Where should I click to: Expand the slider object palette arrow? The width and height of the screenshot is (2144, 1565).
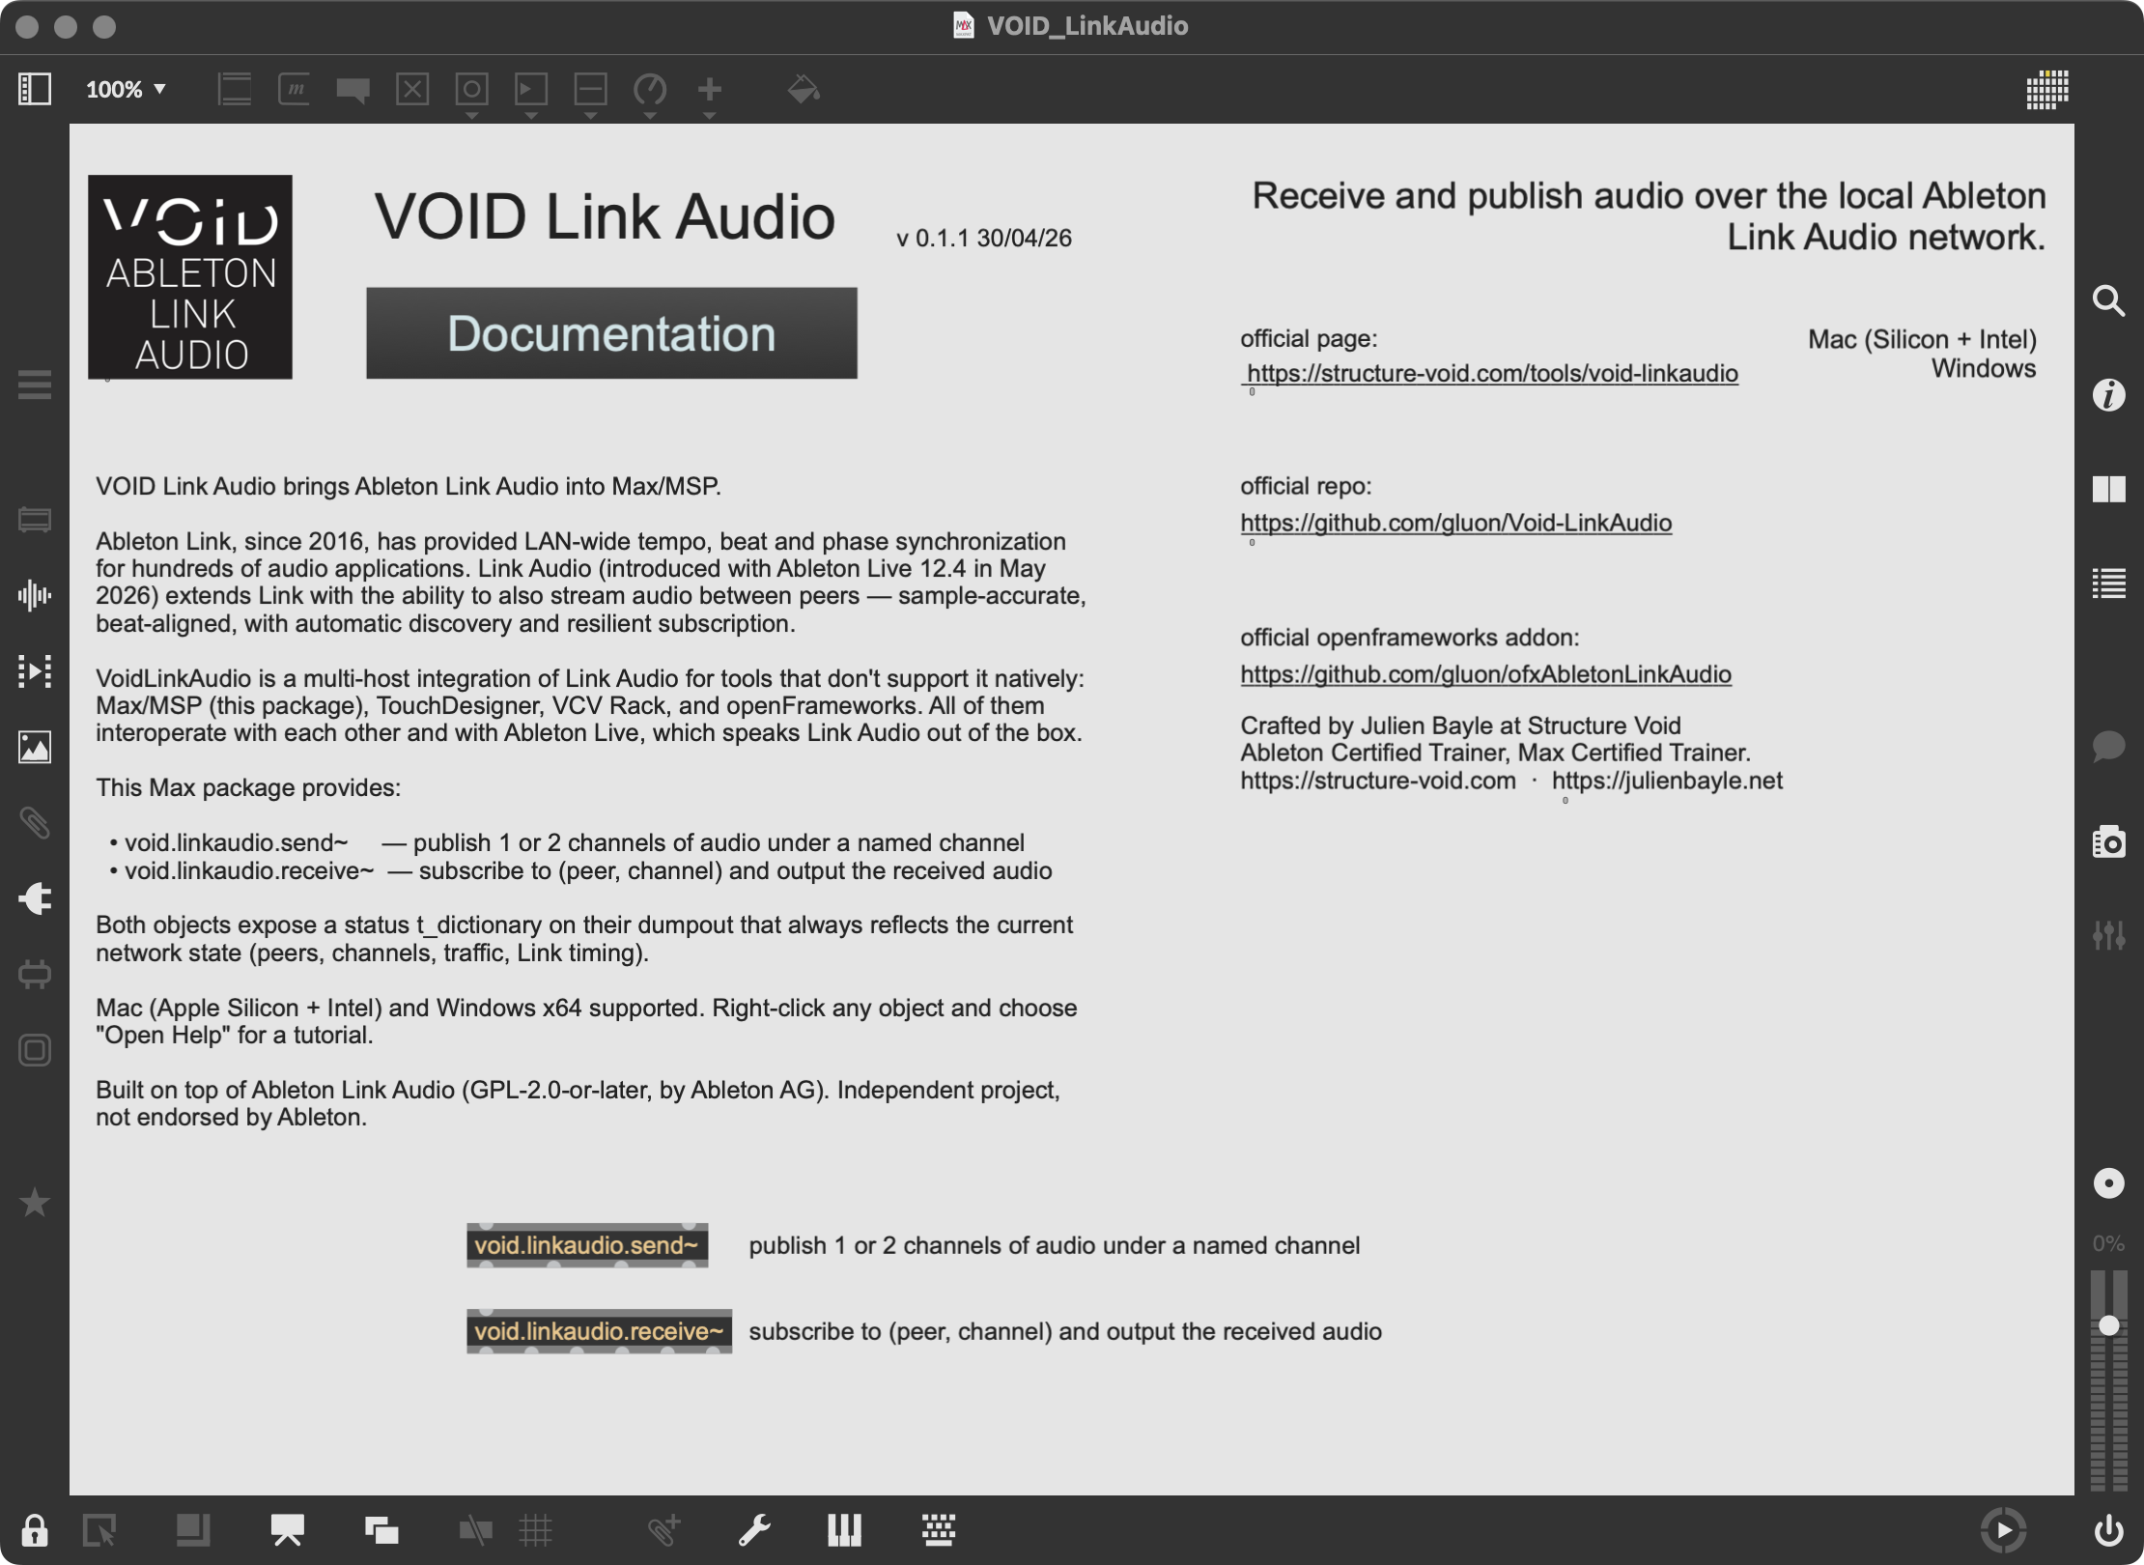coord(590,116)
